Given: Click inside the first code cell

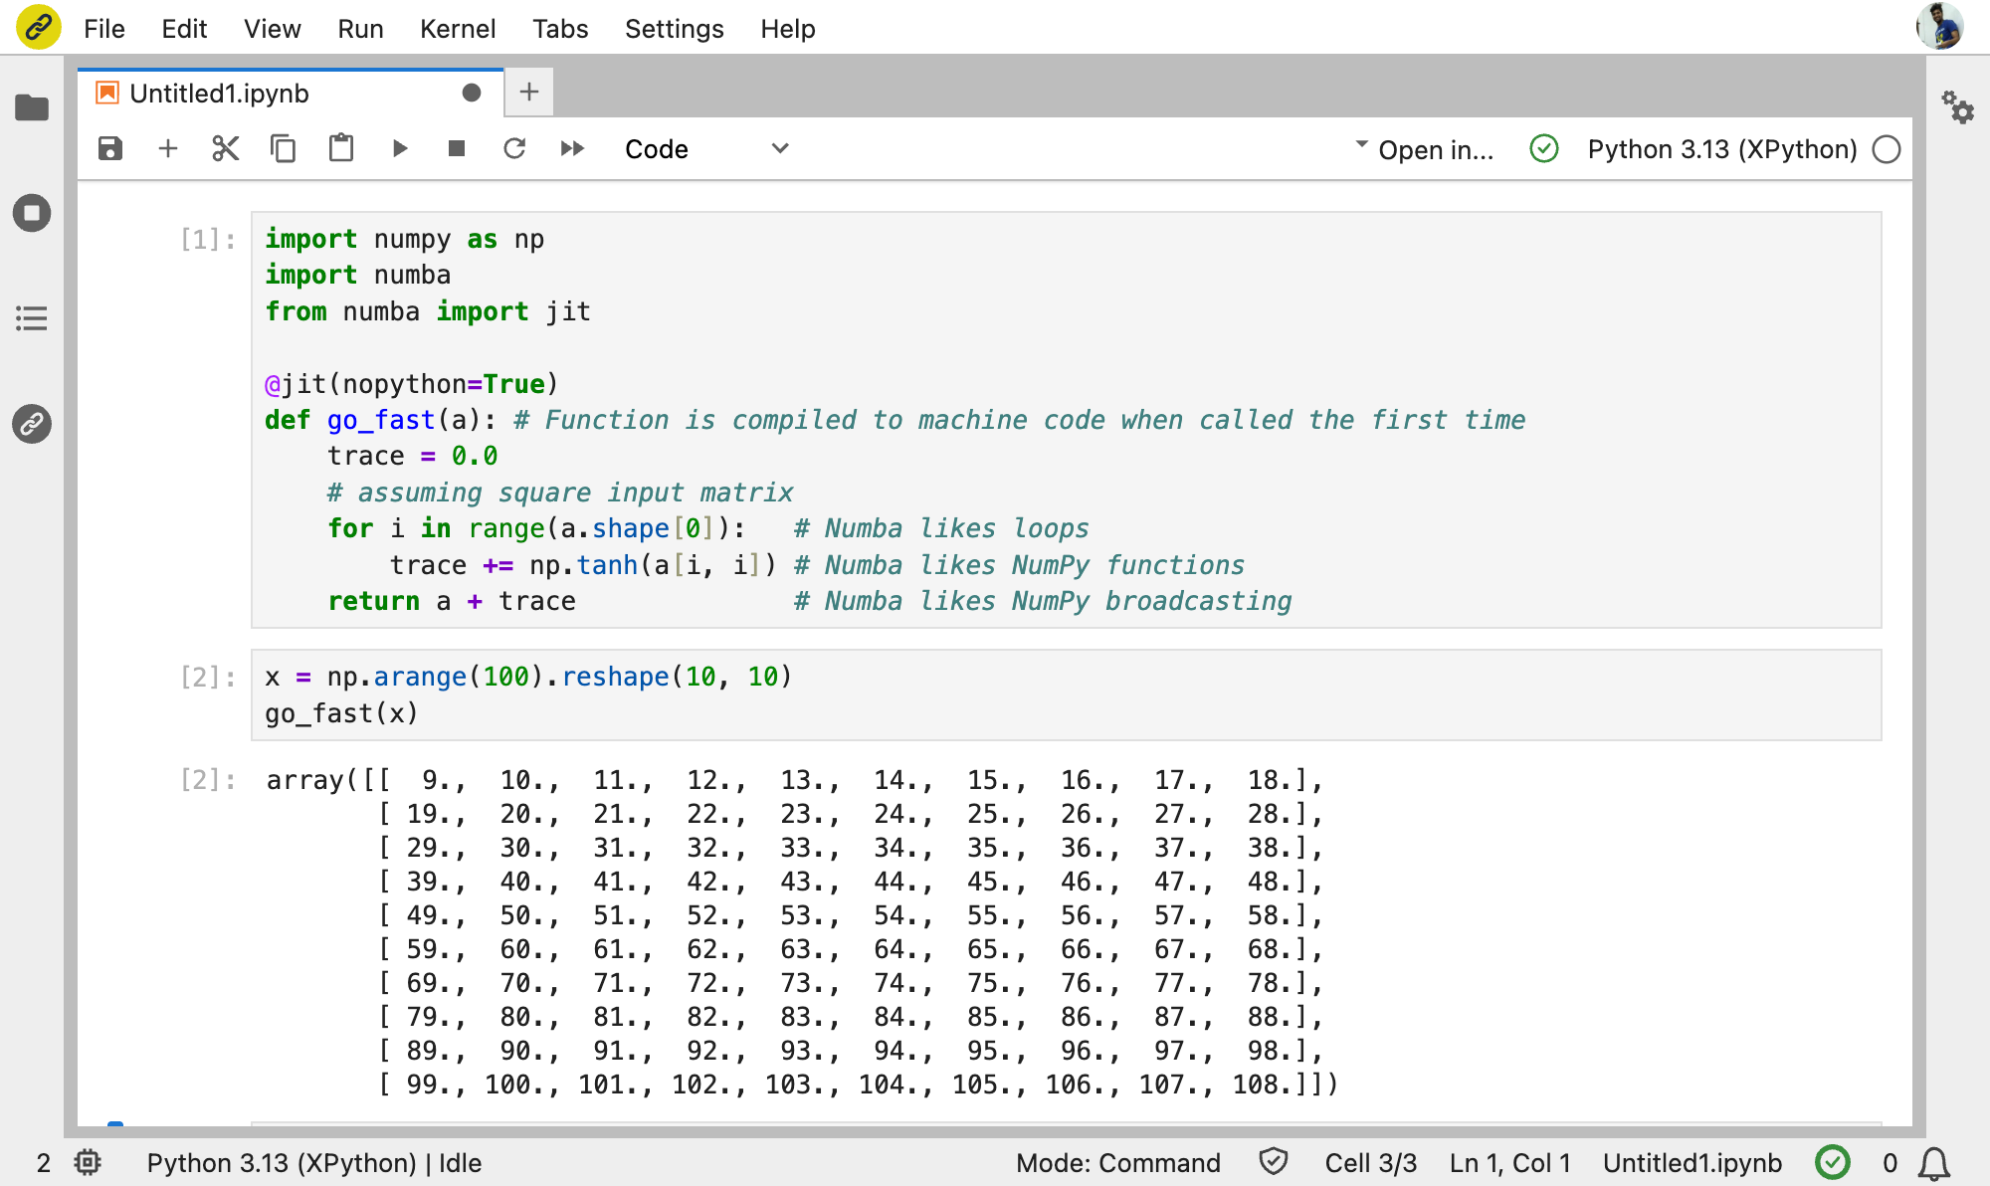Looking at the screenshot, I should pos(1066,420).
